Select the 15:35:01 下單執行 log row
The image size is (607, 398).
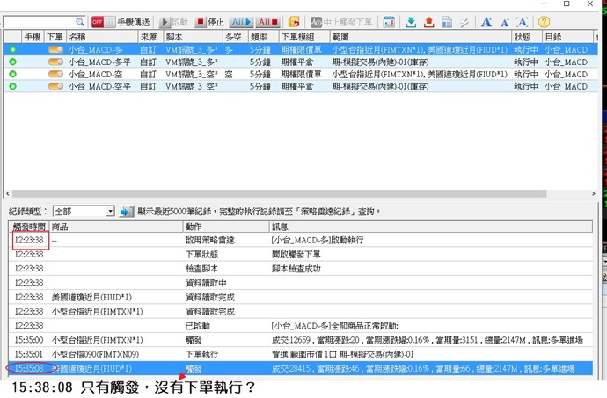point(264,354)
